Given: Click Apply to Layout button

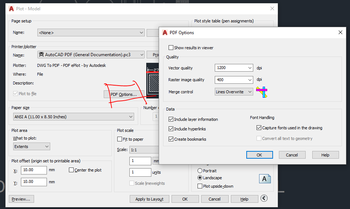Looking at the screenshot, I should [149, 199].
